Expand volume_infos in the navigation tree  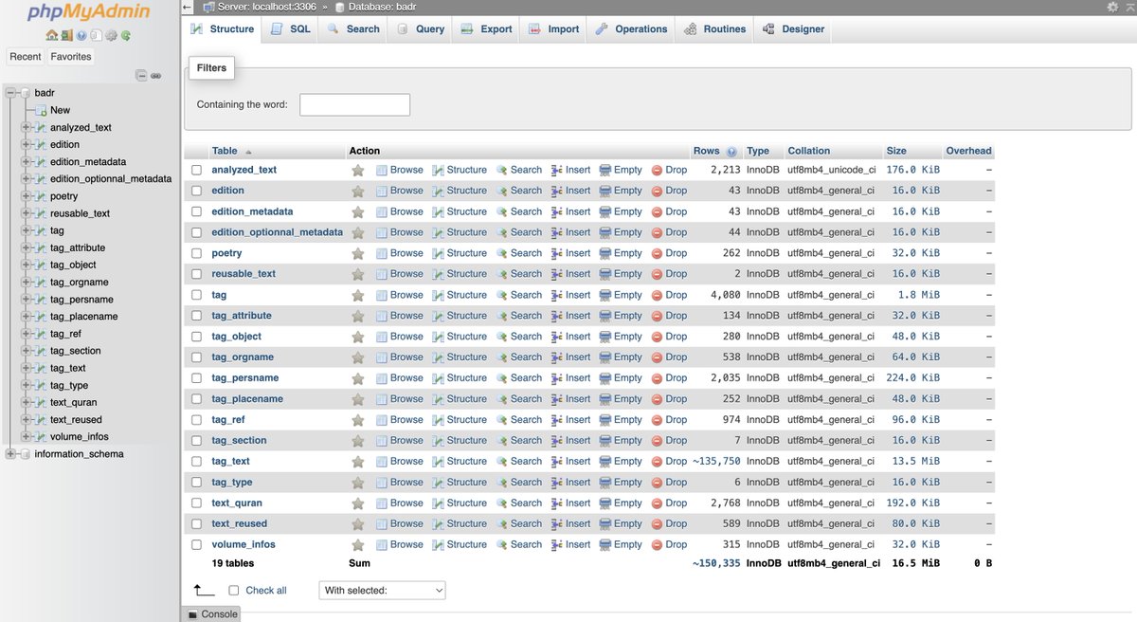coord(27,436)
